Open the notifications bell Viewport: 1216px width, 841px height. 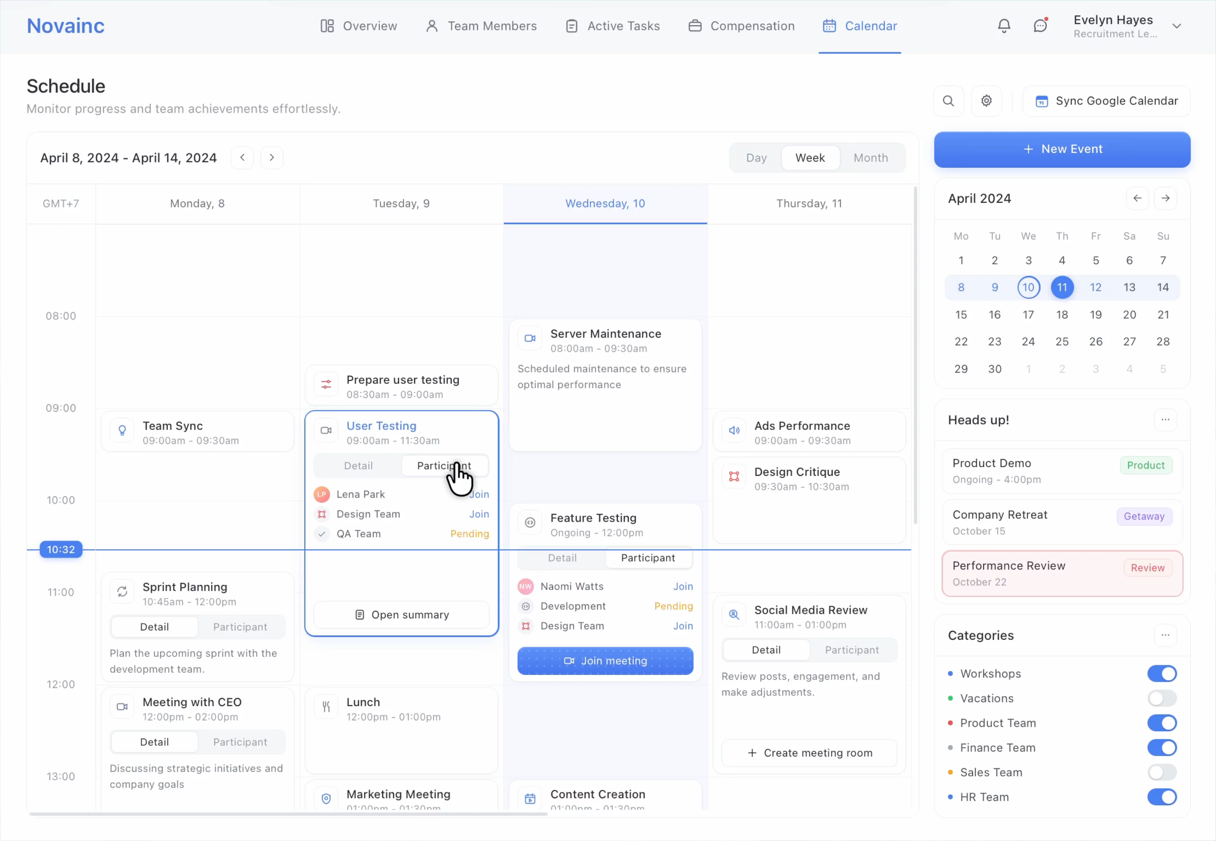(1004, 26)
